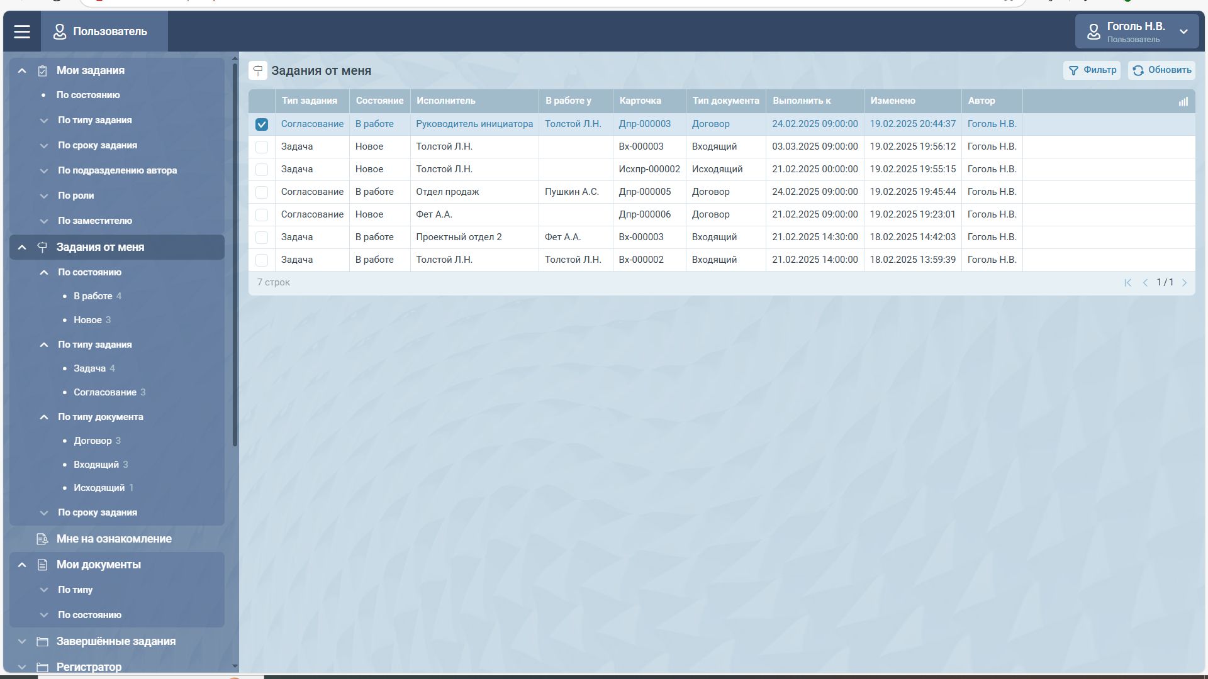Open the hamburger main menu
The height and width of the screenshot is (679, 1208).
(22, 31)
